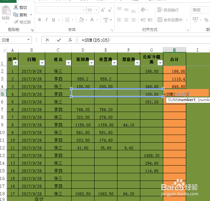Open the 姓名 column filter dropdown
210x201 pixels.
[x=69, y=63]
